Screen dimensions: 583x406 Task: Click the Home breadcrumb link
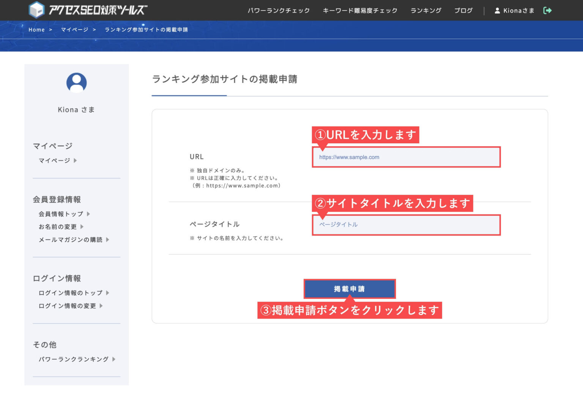(x=36, y=29)
